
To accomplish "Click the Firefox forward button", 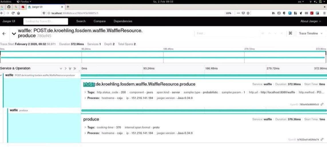I will 7,13.
